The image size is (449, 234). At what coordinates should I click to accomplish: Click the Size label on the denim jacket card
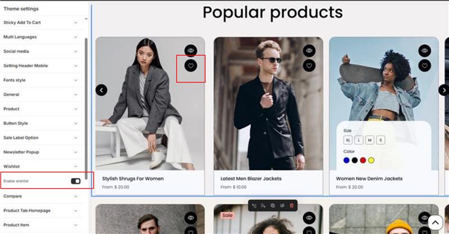(x=347, y=130)
